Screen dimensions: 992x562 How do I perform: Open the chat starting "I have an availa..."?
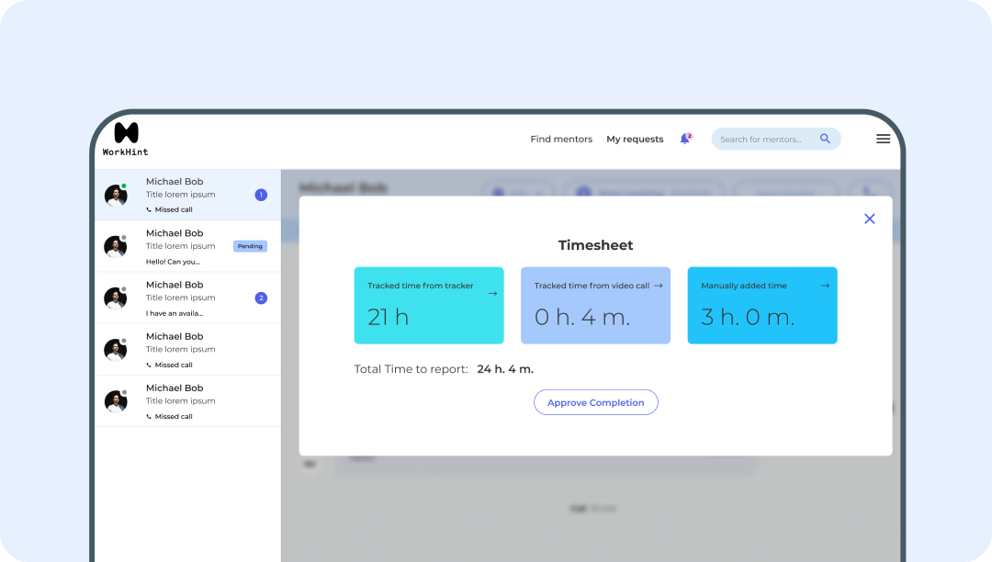[187, 298]
